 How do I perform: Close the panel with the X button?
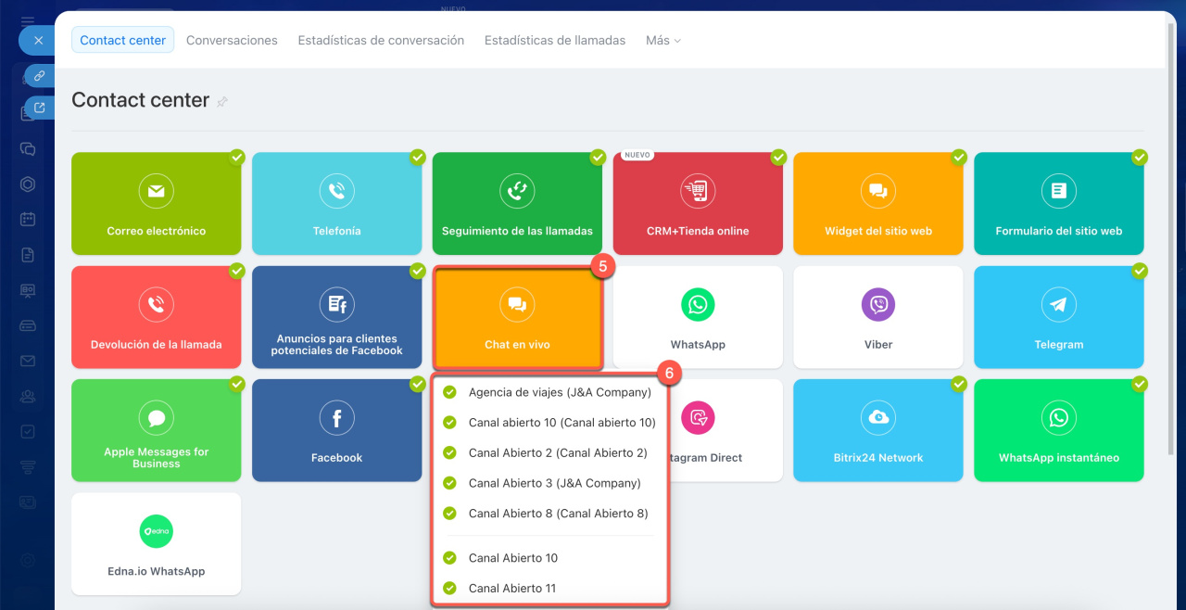38,41
